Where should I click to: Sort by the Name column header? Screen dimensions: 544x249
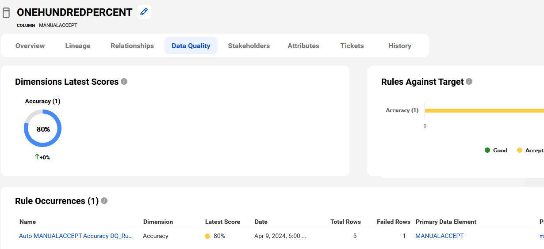tap(27, 222)
